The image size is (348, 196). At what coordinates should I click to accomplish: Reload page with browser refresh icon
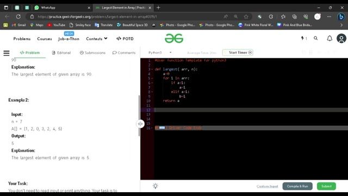[18, 16]
